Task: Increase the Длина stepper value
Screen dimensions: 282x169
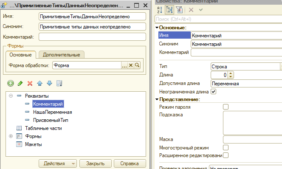Action: [231, 73]
